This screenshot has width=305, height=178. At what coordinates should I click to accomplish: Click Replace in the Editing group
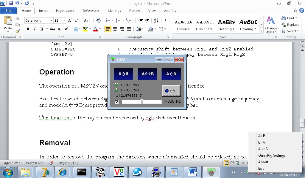coord(290,25)
